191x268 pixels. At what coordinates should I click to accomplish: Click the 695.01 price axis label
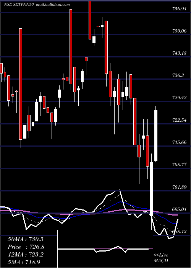tap(178, 209)
